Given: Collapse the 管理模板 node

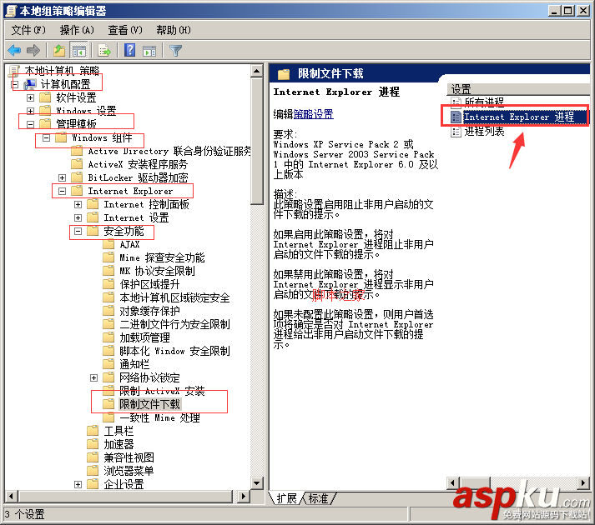Looking at the screenshot, I should [30, 124].
